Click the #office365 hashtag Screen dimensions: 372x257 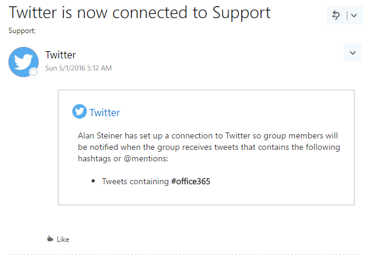(x=191, y=181)
